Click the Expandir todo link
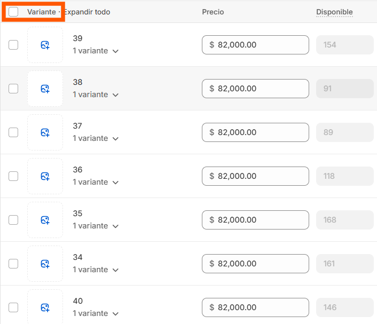377x324 pixels. (x=87, y=12)
